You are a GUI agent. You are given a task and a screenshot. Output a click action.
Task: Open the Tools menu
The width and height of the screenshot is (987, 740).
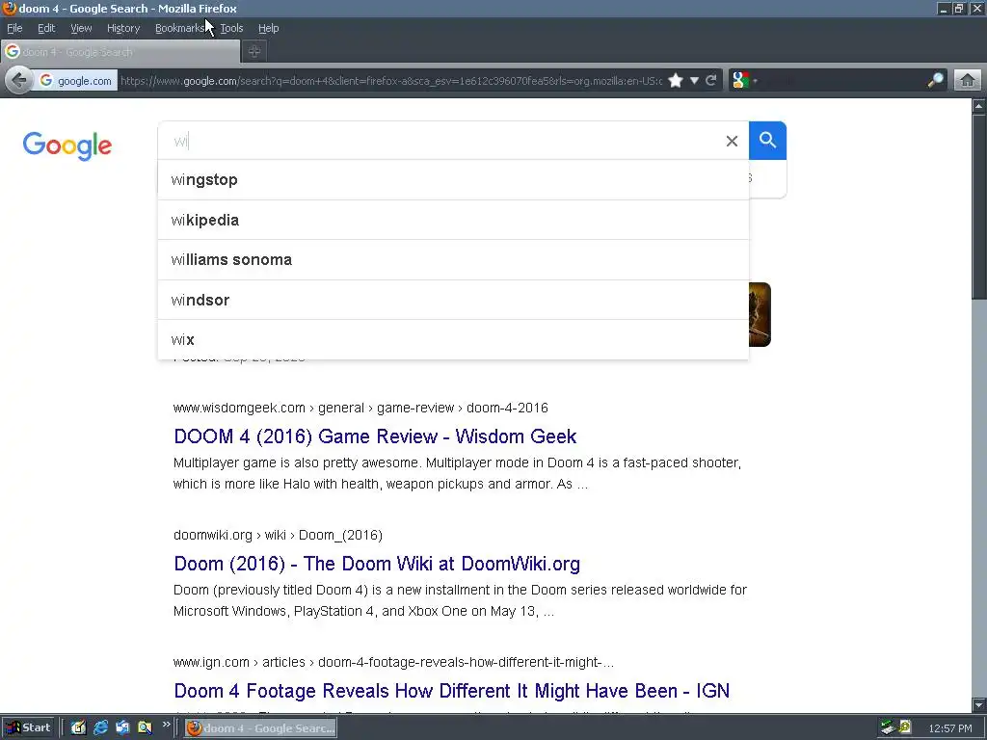(231, 28)
